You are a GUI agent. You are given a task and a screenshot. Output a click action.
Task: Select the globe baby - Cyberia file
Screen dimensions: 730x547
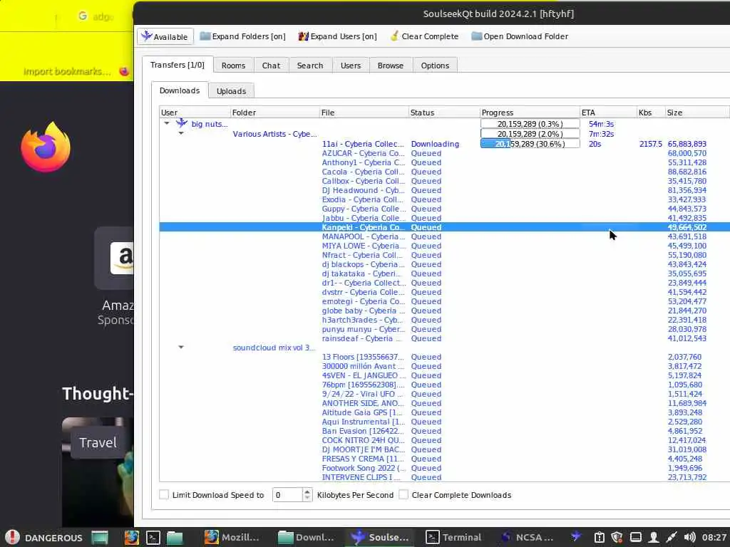coord(364,311)
